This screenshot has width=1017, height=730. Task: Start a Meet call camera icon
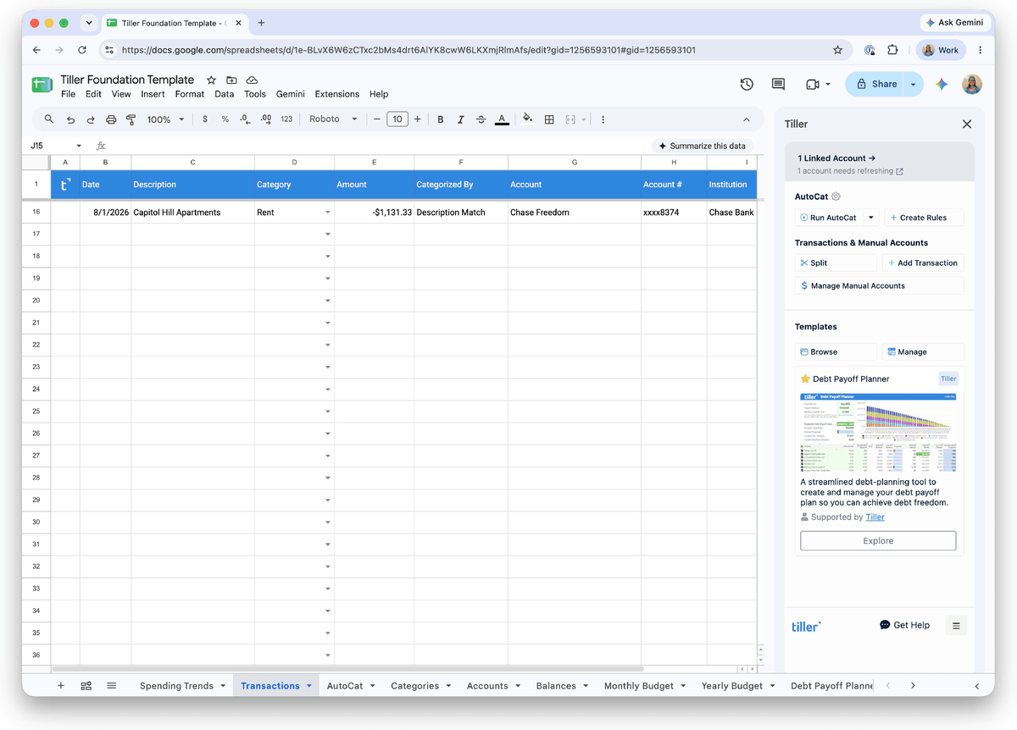pos(812,84)
